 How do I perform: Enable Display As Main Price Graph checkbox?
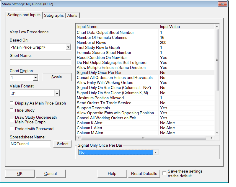(12, 103)
